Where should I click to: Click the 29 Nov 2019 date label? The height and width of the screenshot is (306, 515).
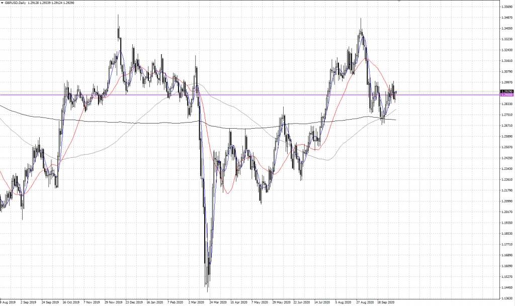point(113,303)
